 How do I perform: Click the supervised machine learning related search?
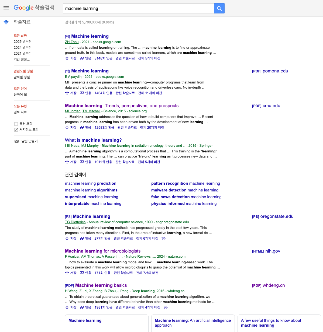[x=91, y=197]
